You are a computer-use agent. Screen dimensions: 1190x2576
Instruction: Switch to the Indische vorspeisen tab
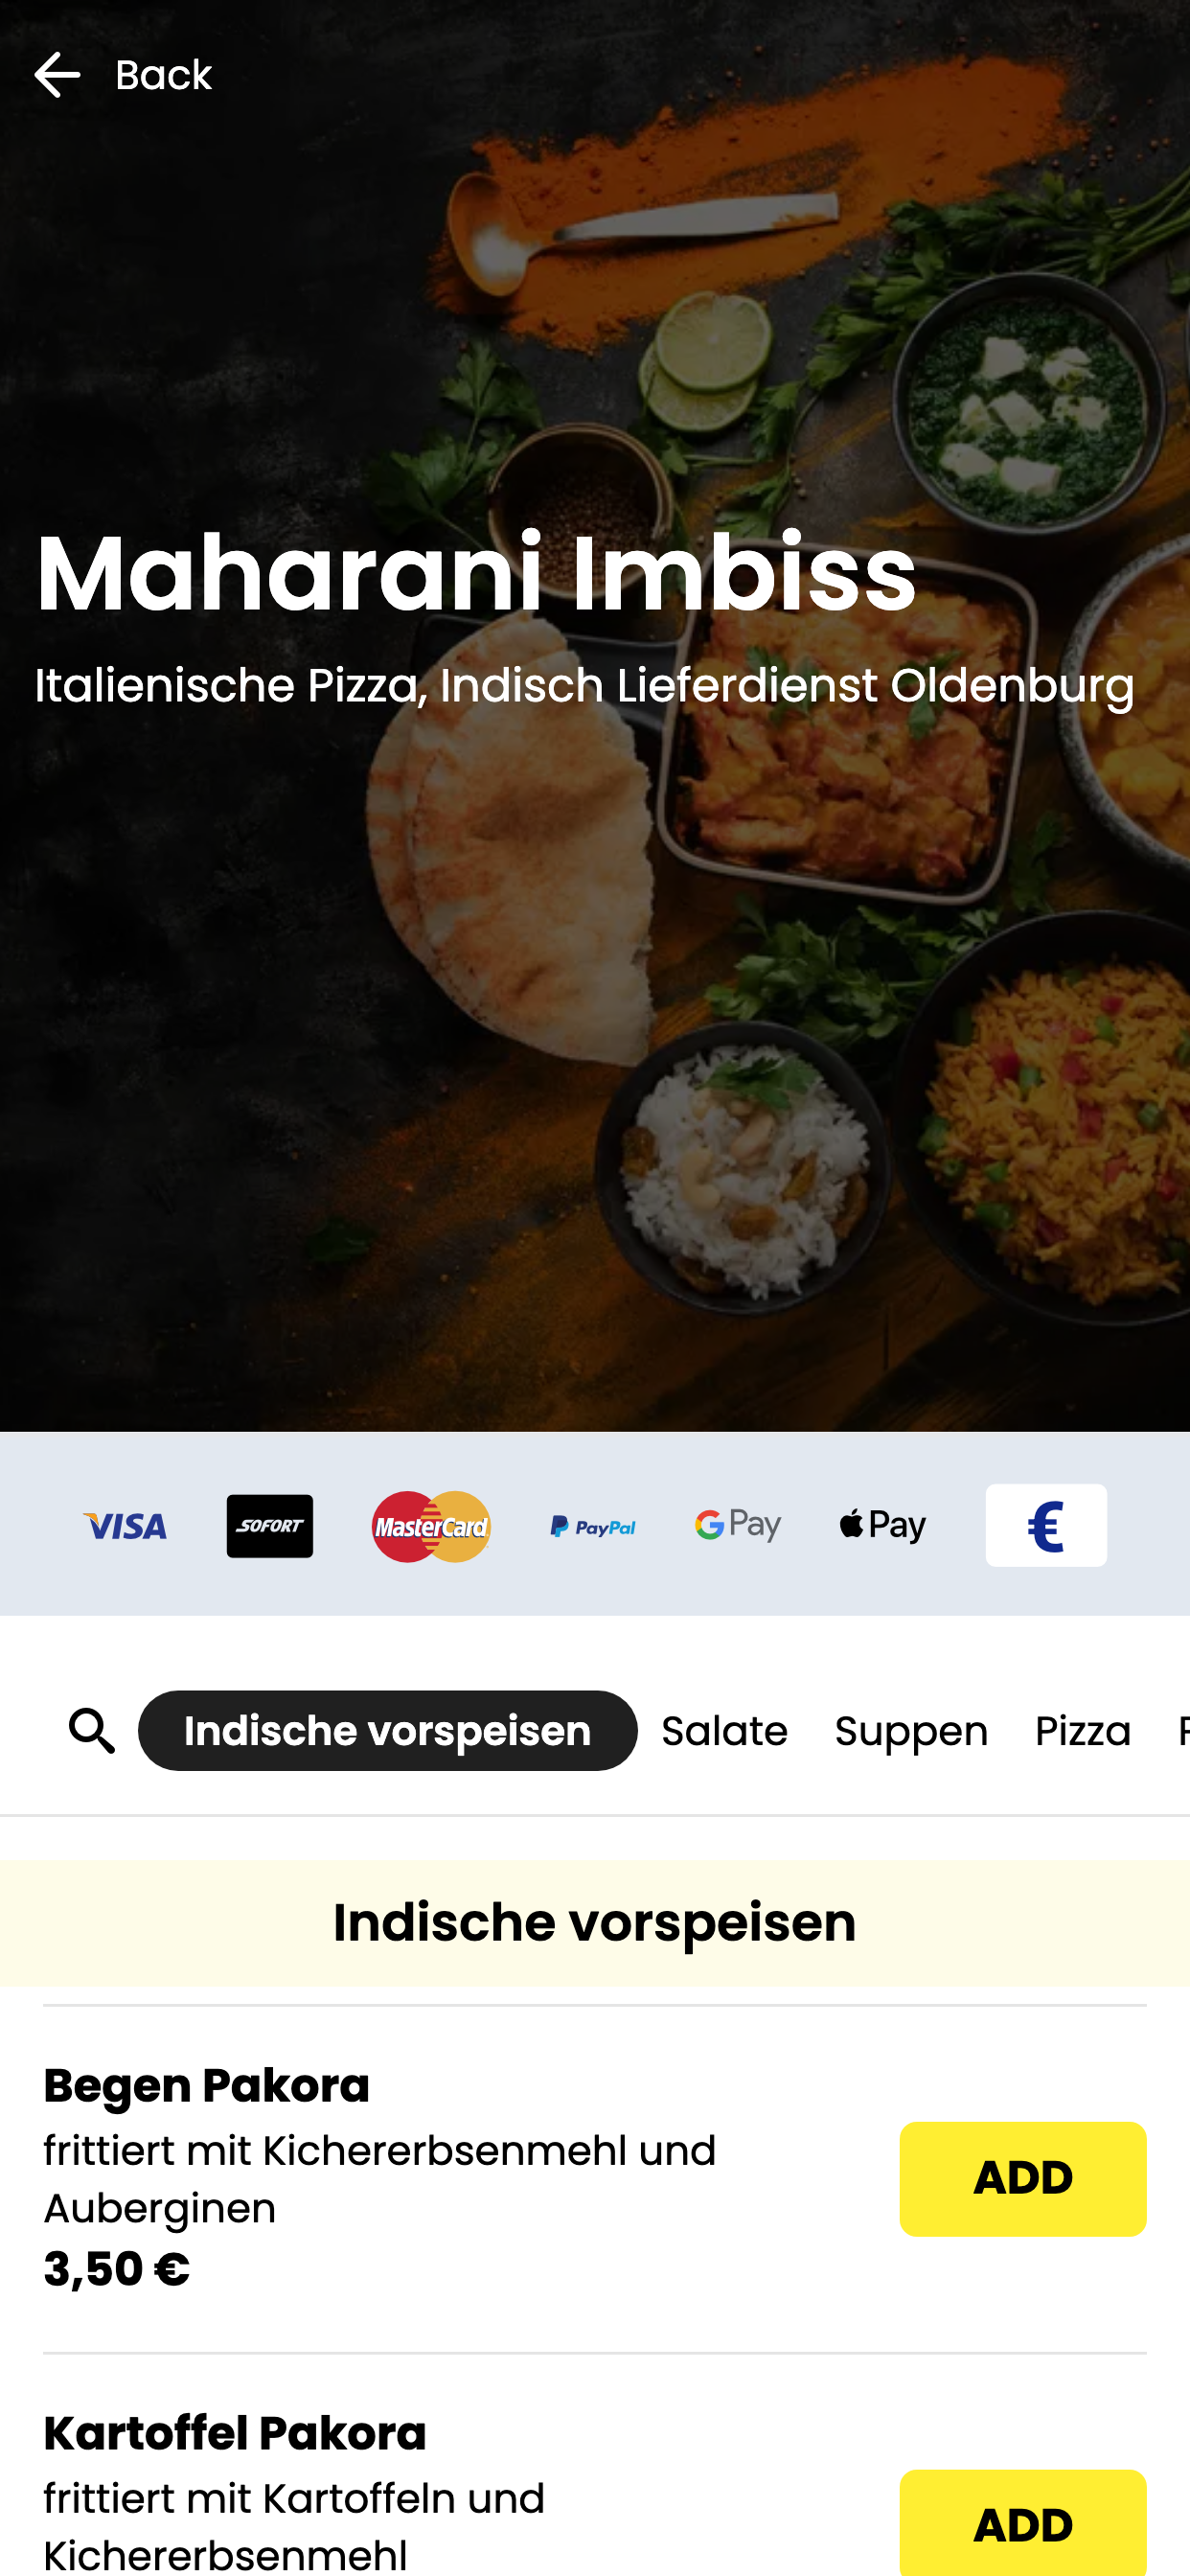[388, 1731]
